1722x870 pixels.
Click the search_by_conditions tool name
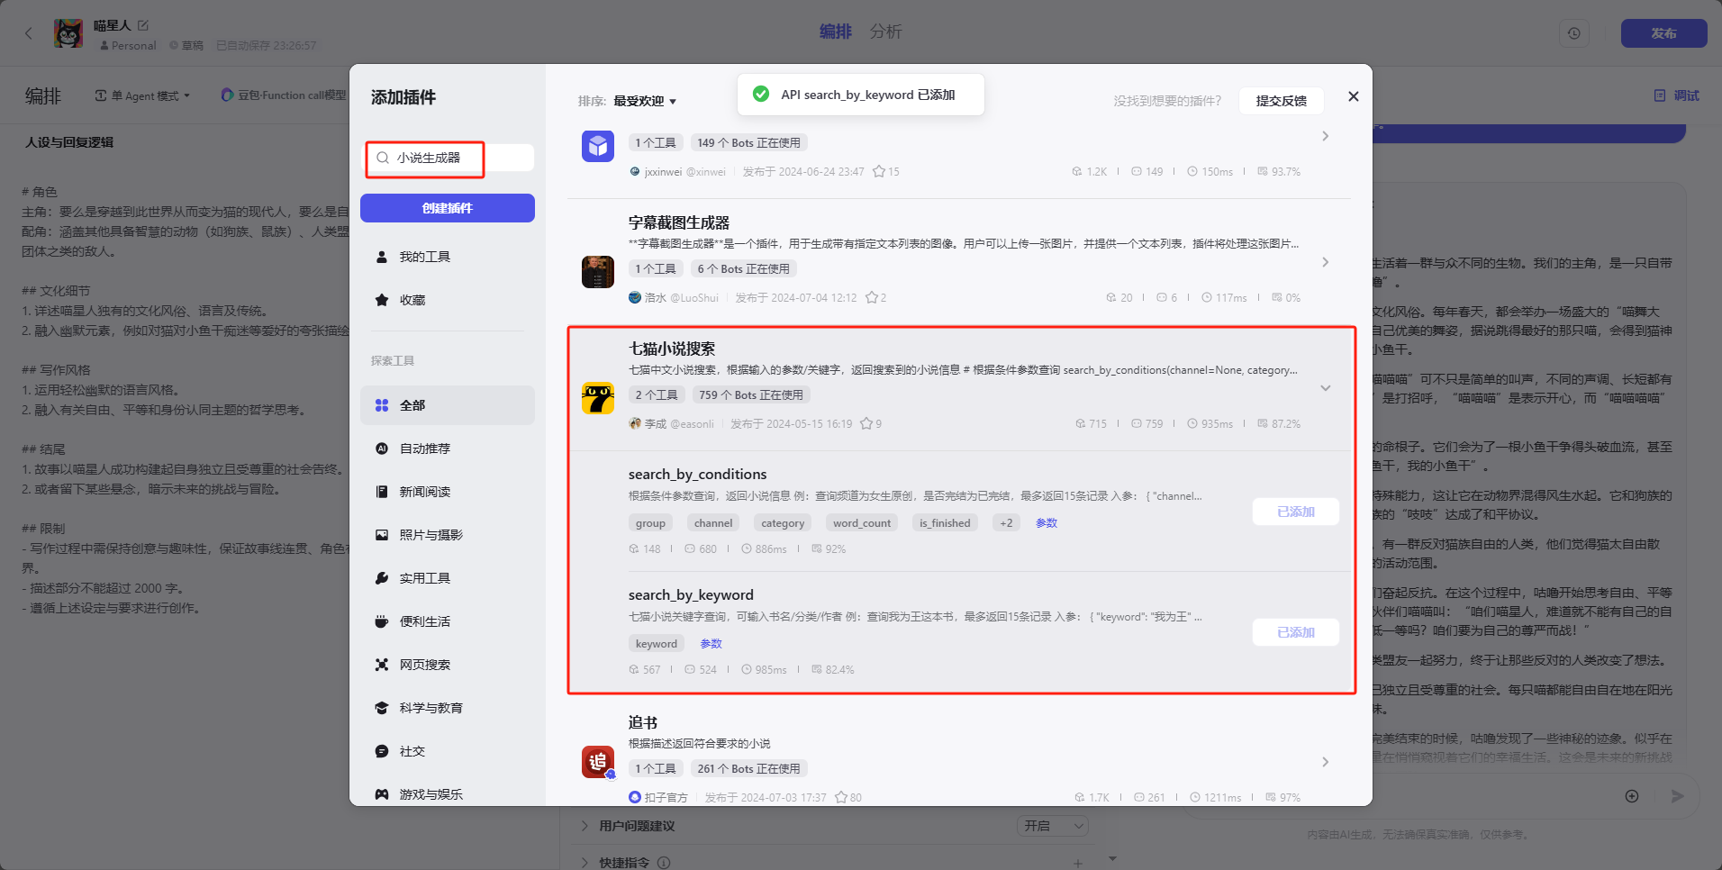pos(698,475)
